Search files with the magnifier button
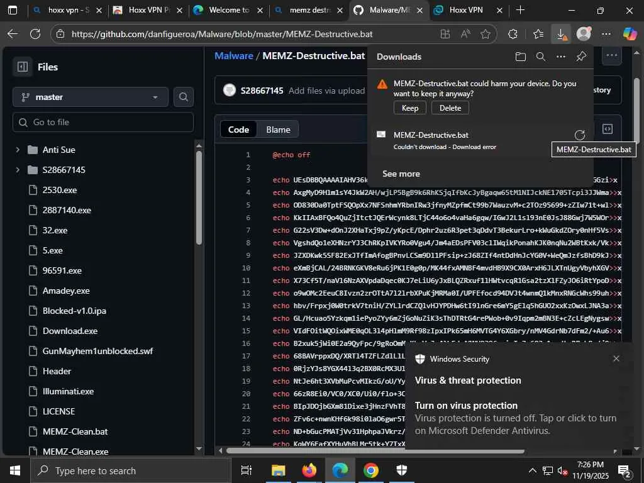 pos(183,97)
